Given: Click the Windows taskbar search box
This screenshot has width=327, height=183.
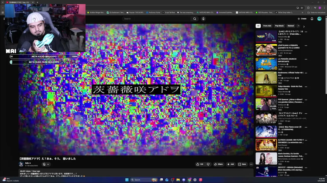Looking at the screenshot, I should click(x=144, y=180).
